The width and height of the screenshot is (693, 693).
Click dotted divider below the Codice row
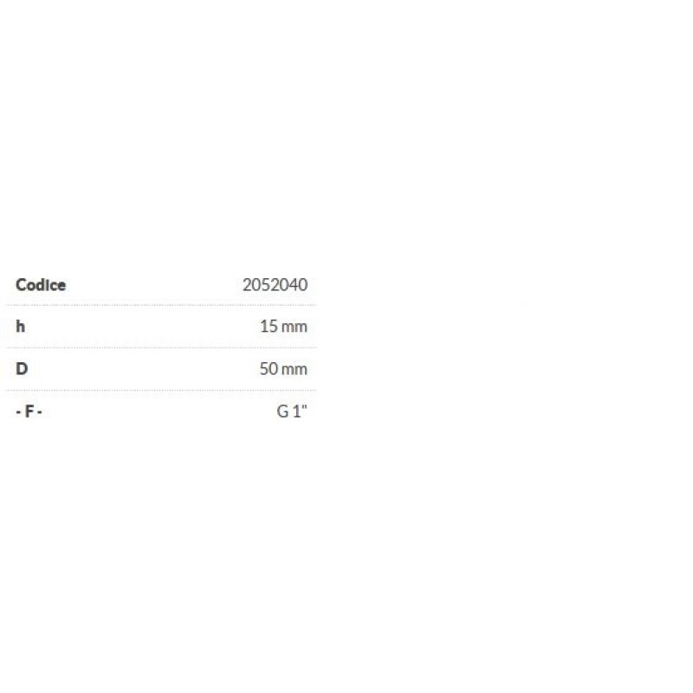[x=162, y=305]
